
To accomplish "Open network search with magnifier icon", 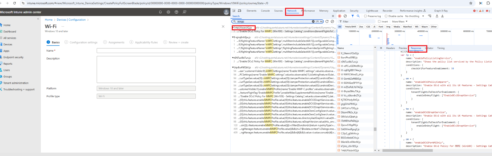I will click(x=358, y=16).
